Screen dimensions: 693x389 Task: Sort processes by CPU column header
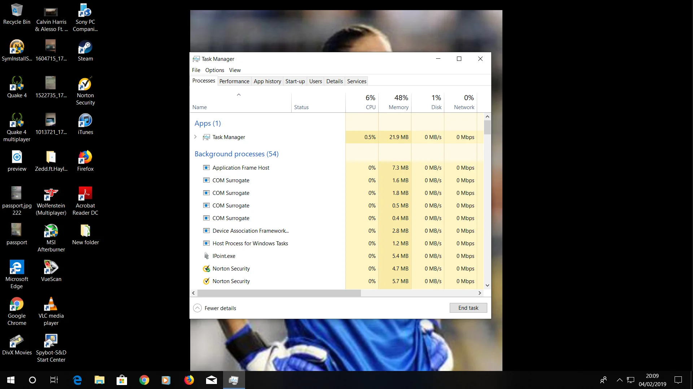tap(362, 103)
